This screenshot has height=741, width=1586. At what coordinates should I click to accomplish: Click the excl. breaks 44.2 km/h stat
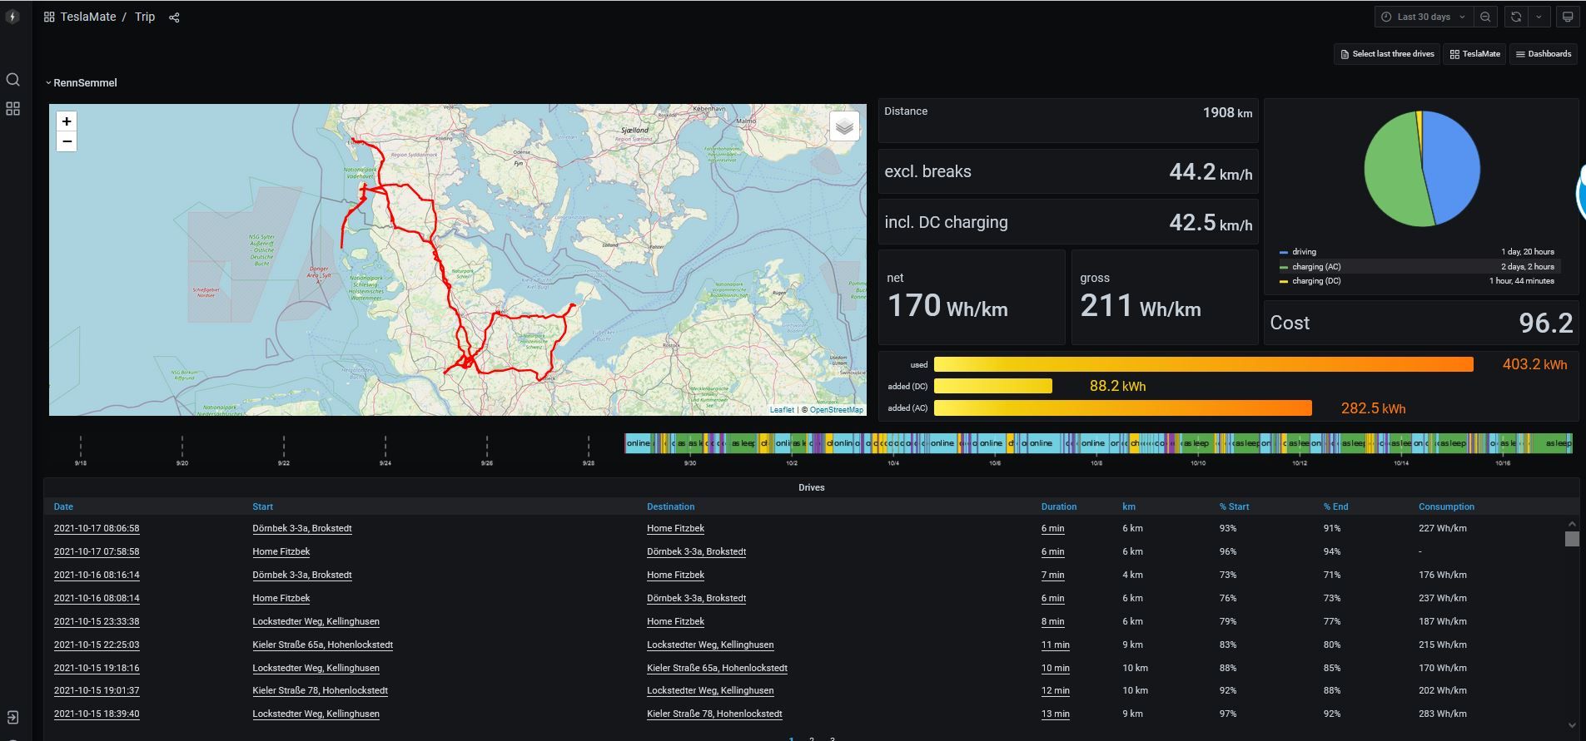pyautogui.click(x=1068, y=171)
